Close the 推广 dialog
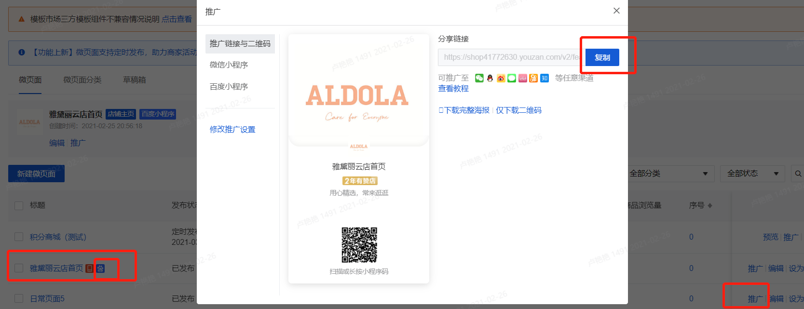 (616, 11)
